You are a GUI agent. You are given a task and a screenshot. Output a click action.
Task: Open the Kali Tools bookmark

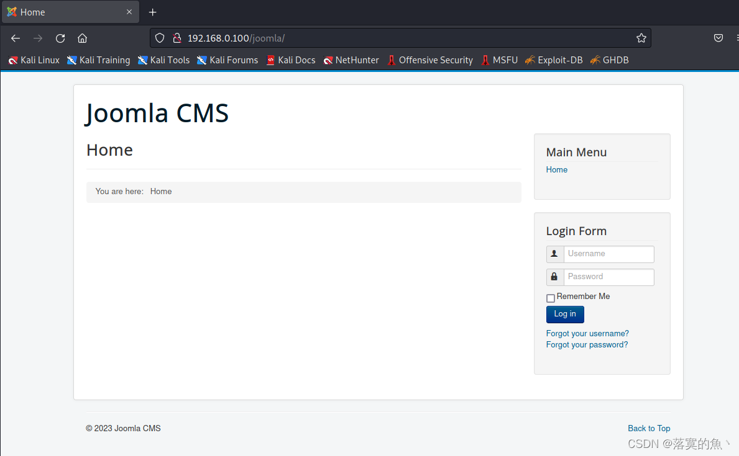[x=163, y=60]
